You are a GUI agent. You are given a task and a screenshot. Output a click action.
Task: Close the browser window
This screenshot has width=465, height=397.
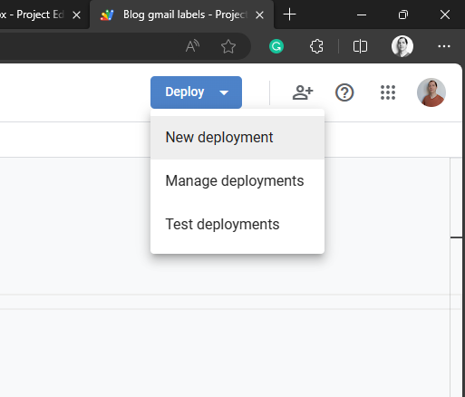pyautogui.click(x=445, y=15)
